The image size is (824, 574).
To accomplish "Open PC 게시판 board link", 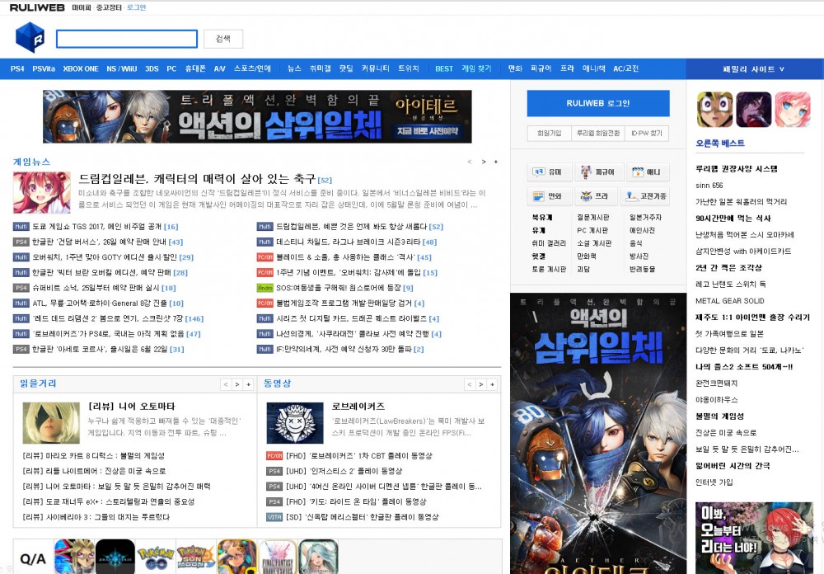I will point(592,230).
